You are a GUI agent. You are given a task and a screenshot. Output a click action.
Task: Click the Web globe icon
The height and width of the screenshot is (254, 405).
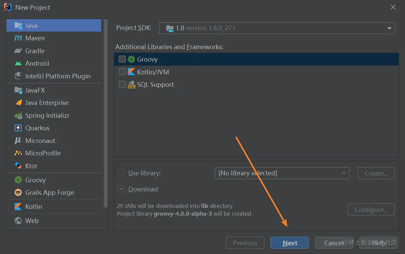click(x=18, y=221)
